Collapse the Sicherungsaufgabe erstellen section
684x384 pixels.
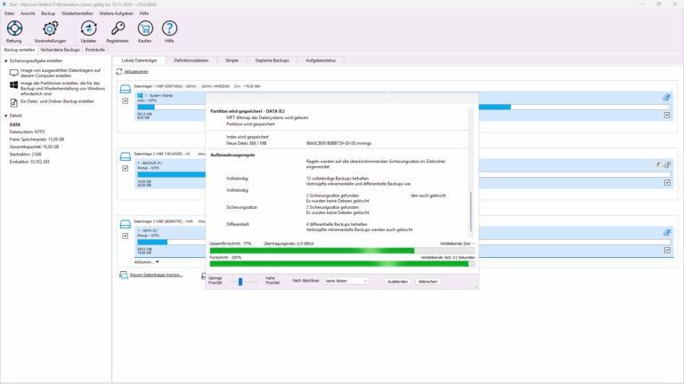[x=5, y=61]
